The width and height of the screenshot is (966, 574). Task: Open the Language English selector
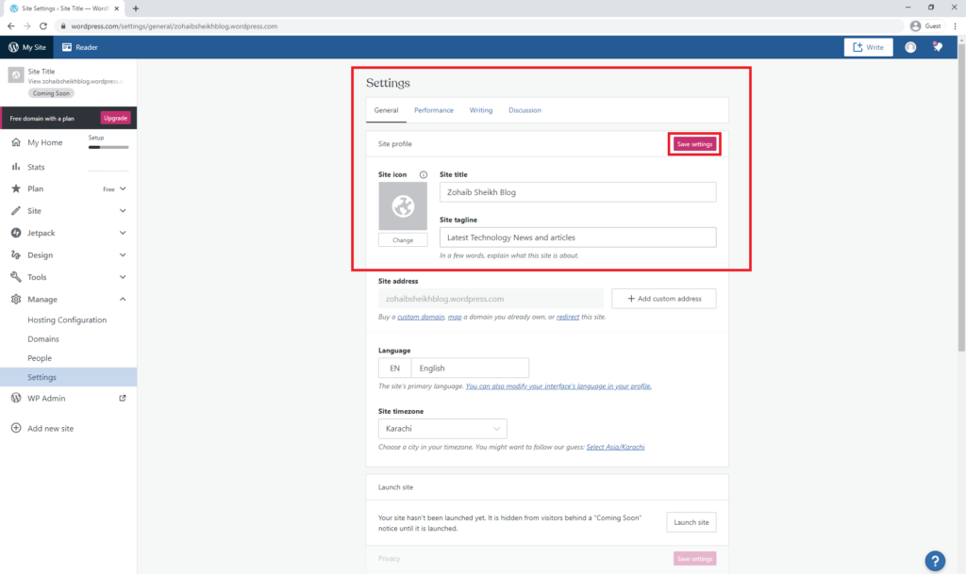[x=454, y=368]
